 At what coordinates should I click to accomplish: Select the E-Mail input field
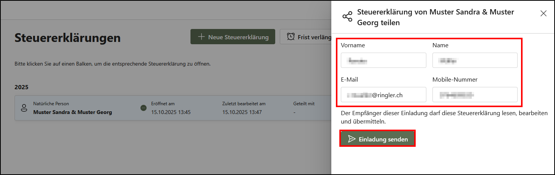tap(383, 95)
